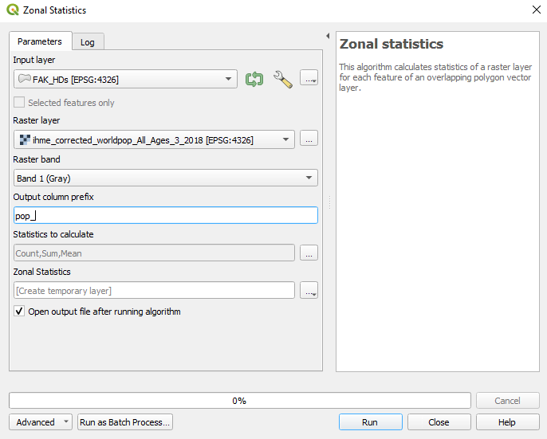Select the Parameters tab

40,41
